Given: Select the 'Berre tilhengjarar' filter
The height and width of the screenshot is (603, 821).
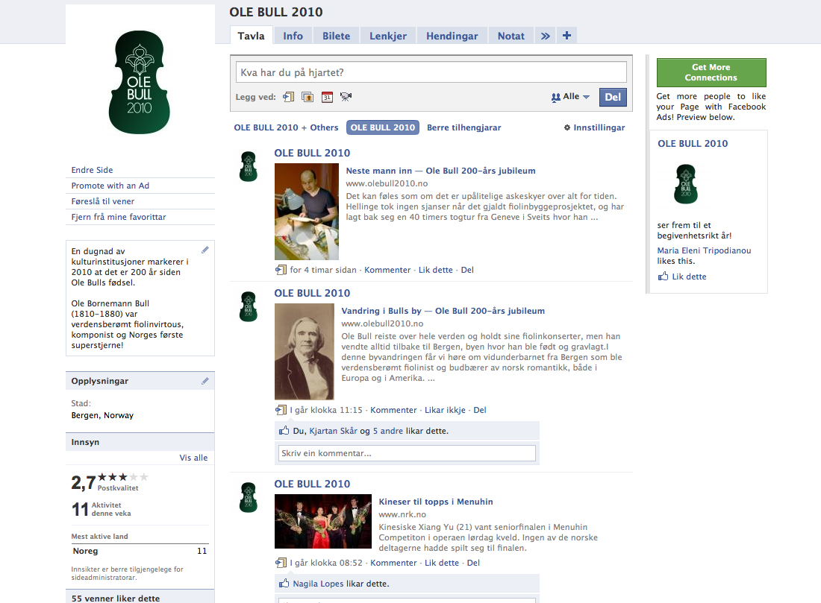Looking at the screenshot, I should pyautogui.click(x=464, y=127).
